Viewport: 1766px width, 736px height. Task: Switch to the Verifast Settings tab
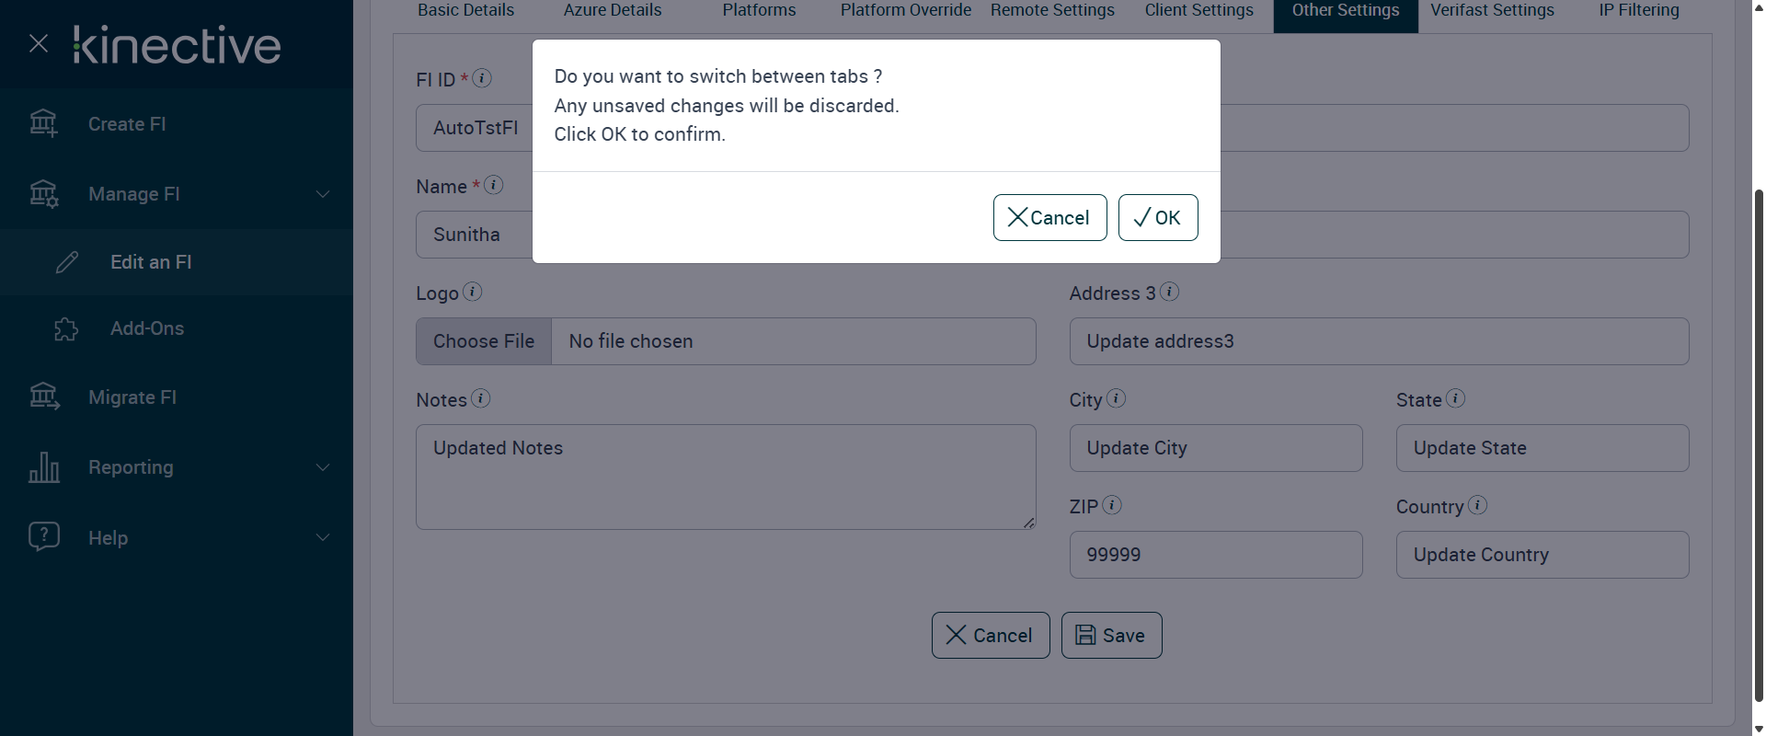1492,11
